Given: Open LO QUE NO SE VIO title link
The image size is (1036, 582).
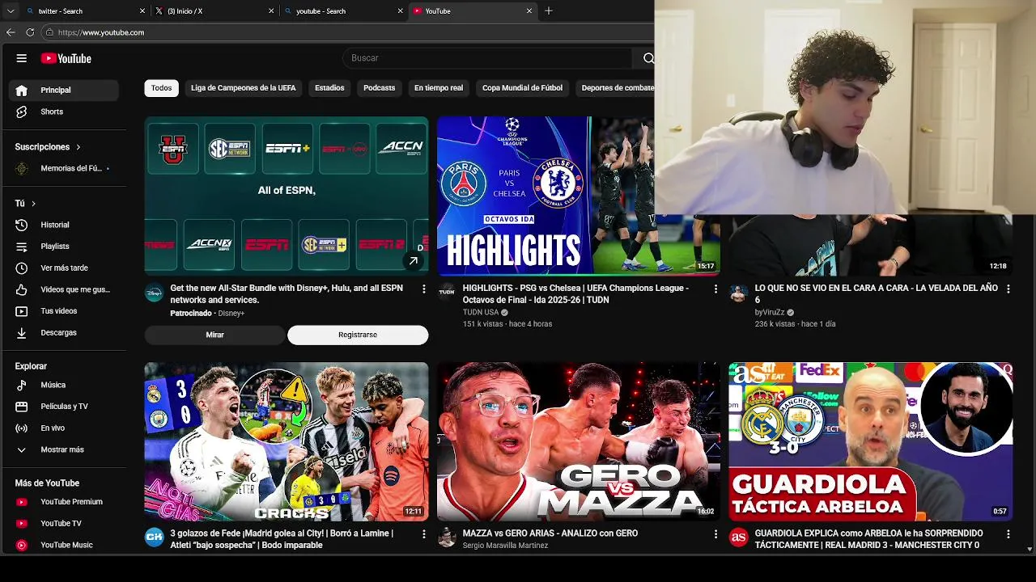Looking at the screenshot, I should [876, 293].
